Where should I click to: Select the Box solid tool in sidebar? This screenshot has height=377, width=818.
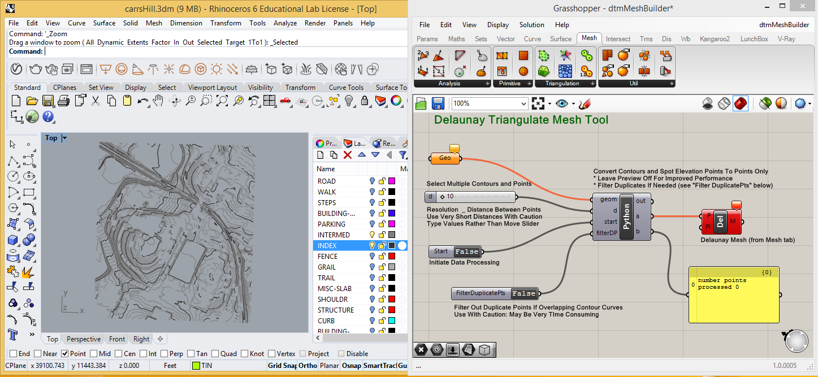14,240
